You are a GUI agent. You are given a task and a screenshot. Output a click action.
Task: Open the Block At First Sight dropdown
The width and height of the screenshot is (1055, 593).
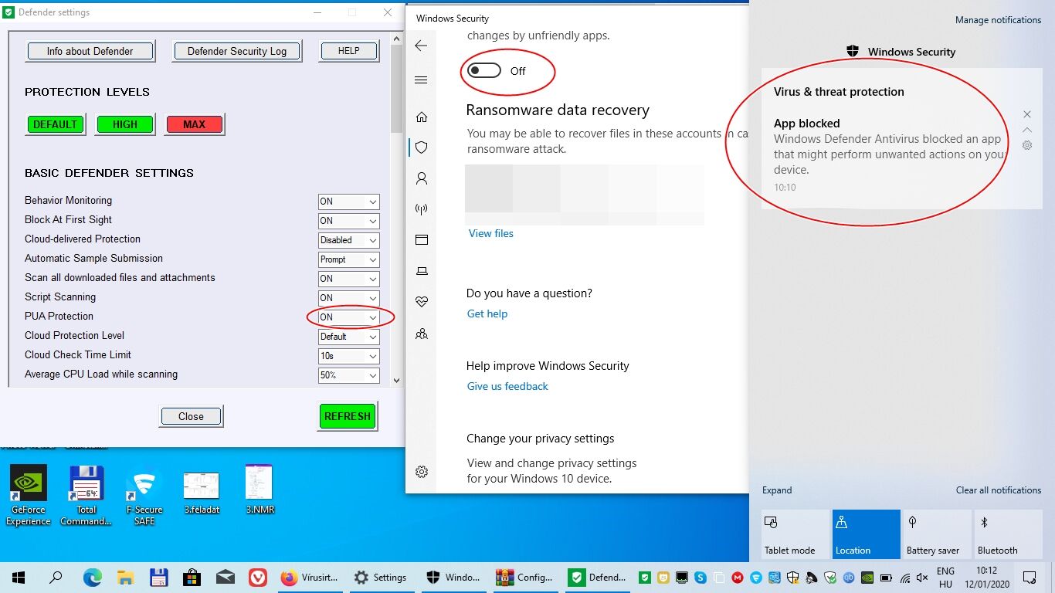(349, 221)
